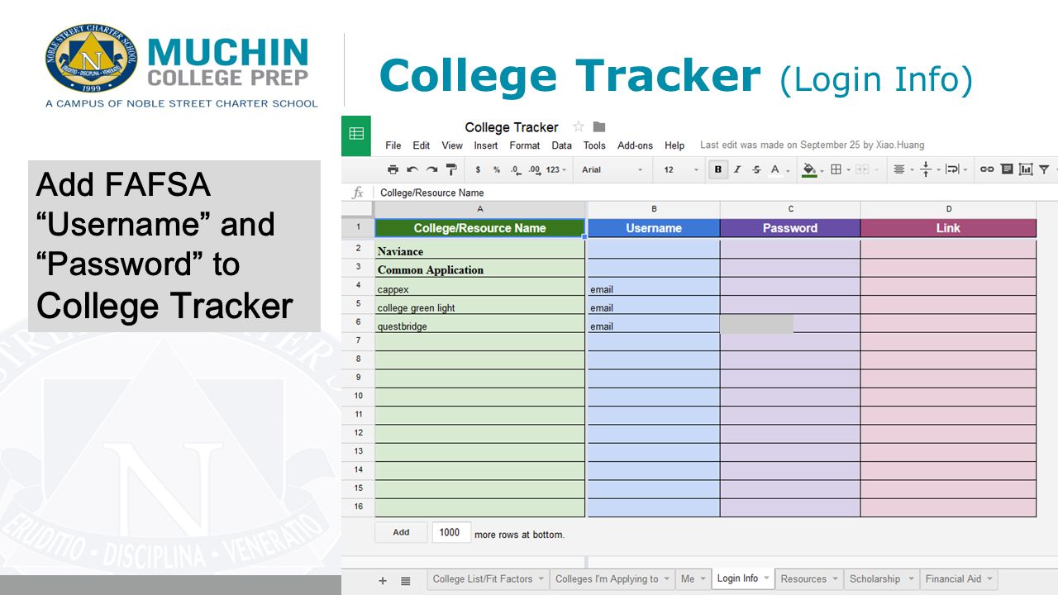This screenshot has width=1058, height=595.
Task: Toggle the filter icon
Action: point(1044,169)
